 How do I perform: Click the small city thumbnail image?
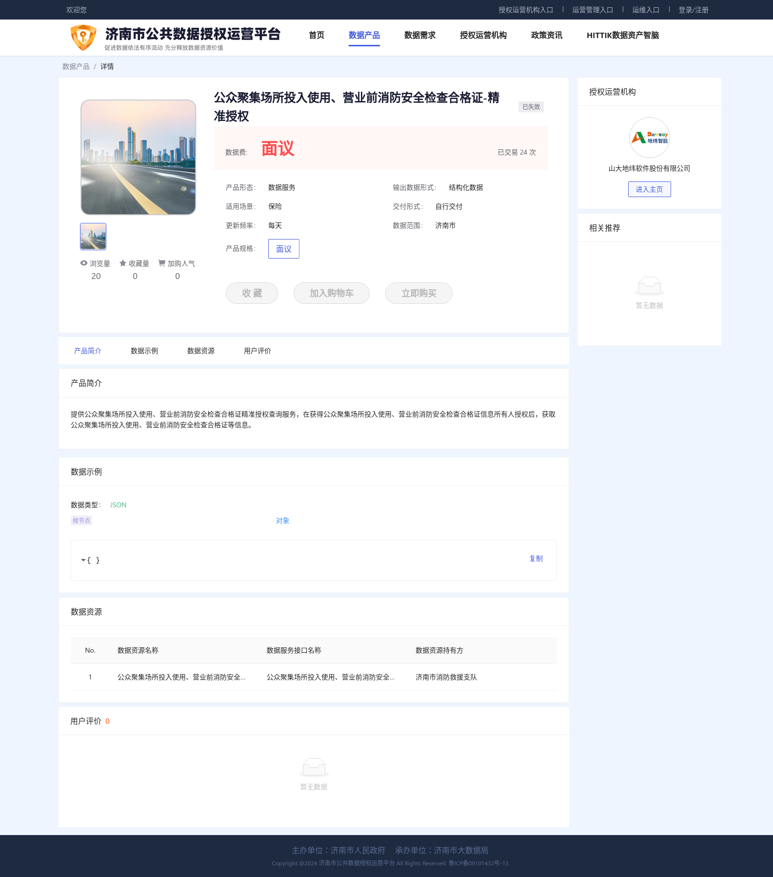pos(93,237)
